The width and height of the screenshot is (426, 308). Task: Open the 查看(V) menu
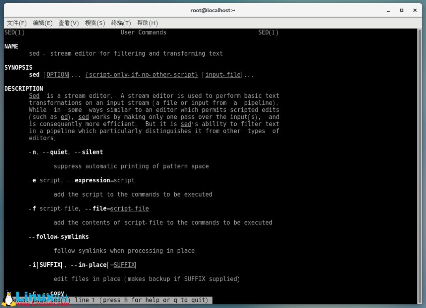pos(69,23)
